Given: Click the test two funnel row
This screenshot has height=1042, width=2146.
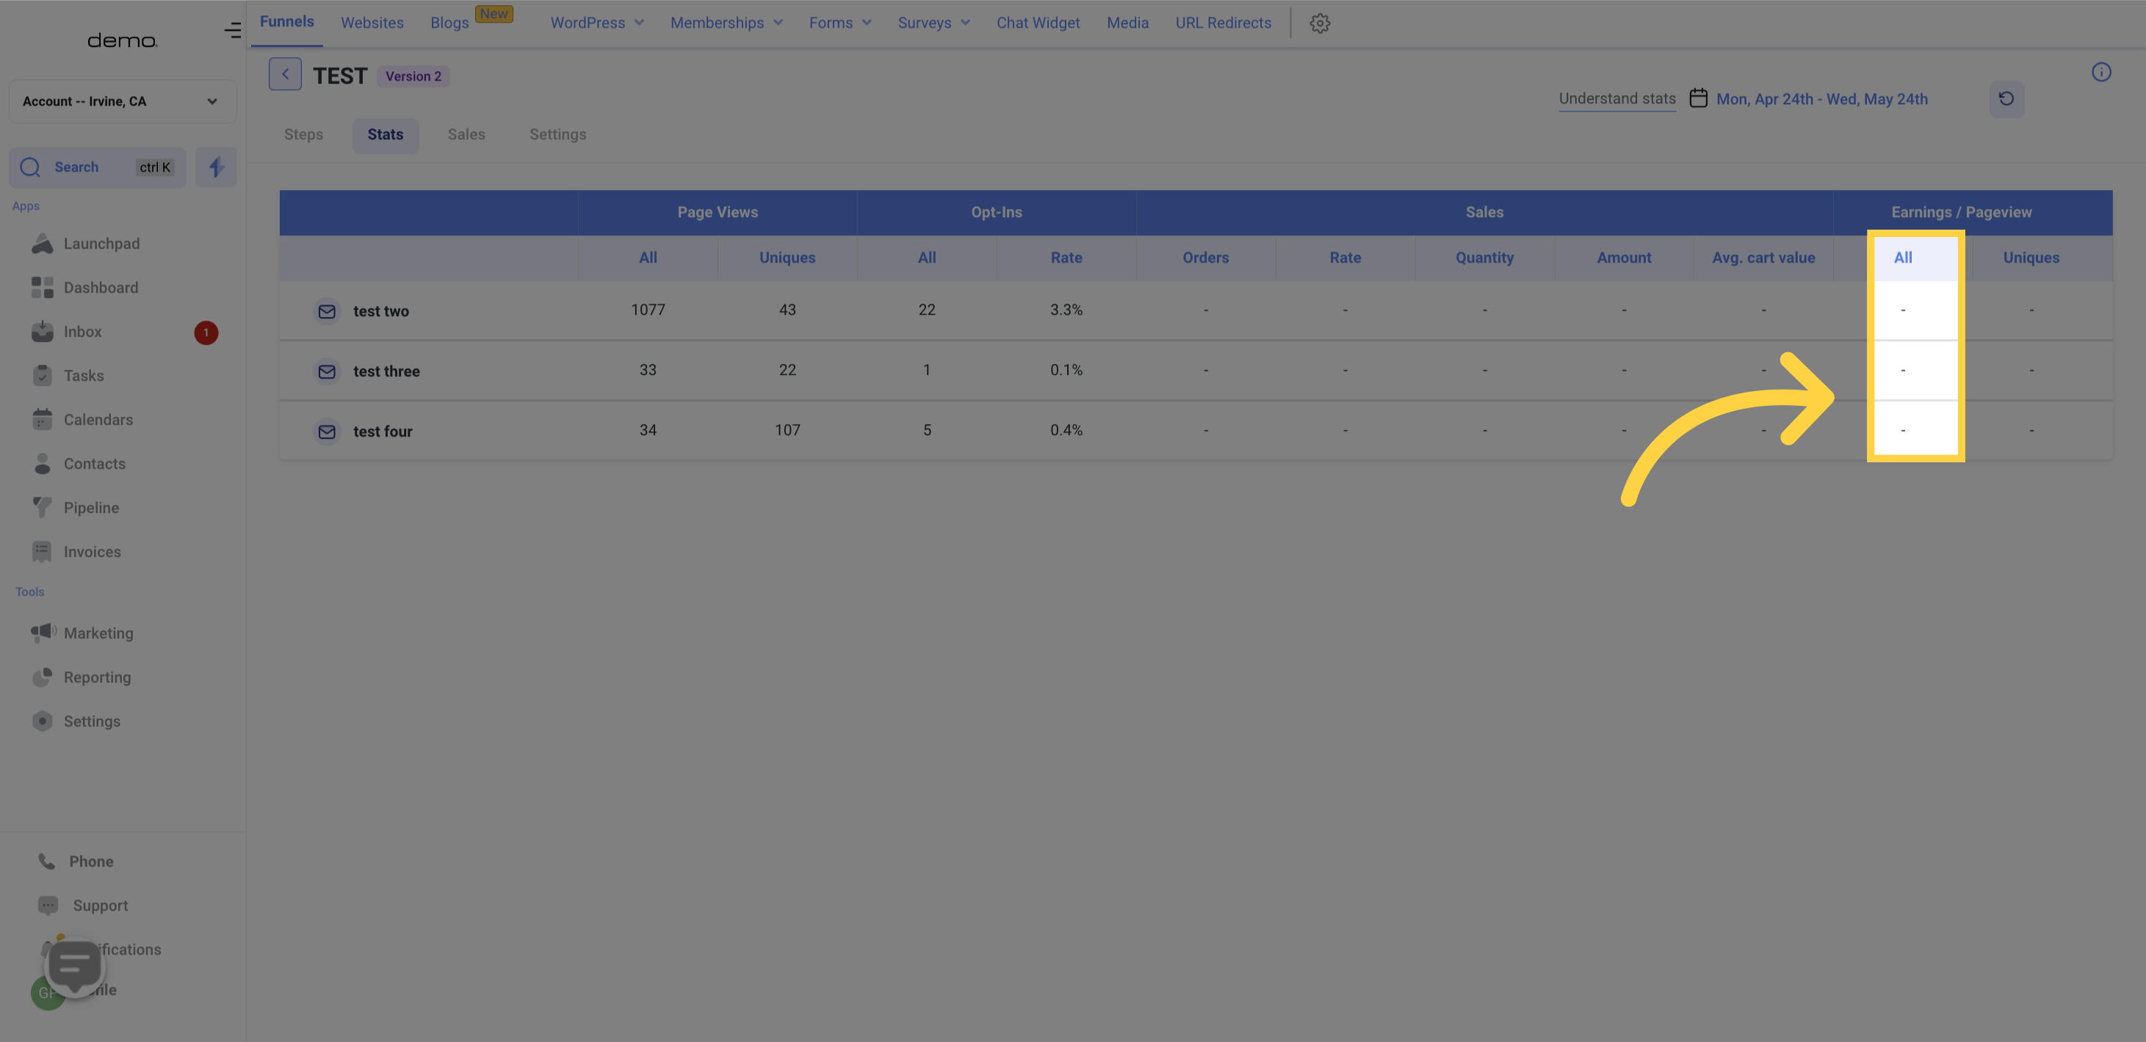Looking at the screenshot, I should pos(380,310).
